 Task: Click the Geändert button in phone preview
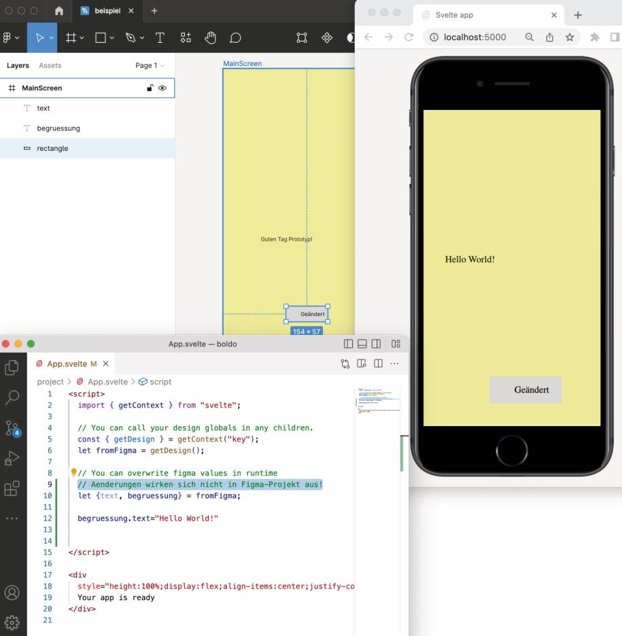pos(525,390)
